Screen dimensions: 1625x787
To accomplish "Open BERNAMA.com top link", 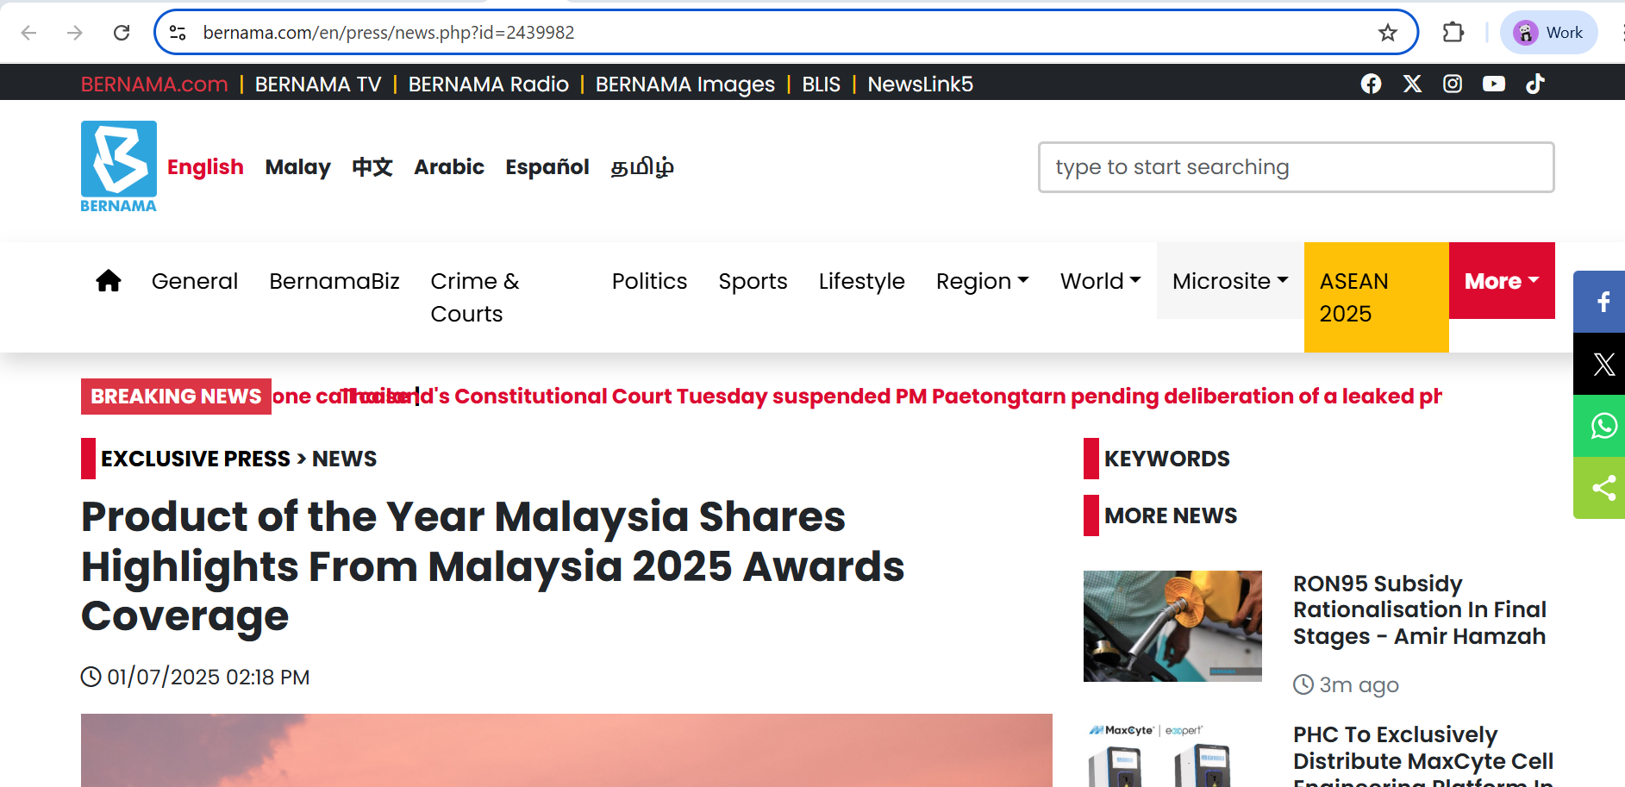I will [x=154, y=84].
